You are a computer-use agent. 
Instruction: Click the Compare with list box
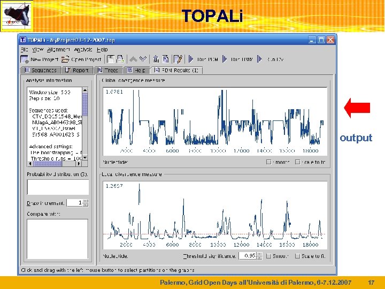[x=57, y=239]
